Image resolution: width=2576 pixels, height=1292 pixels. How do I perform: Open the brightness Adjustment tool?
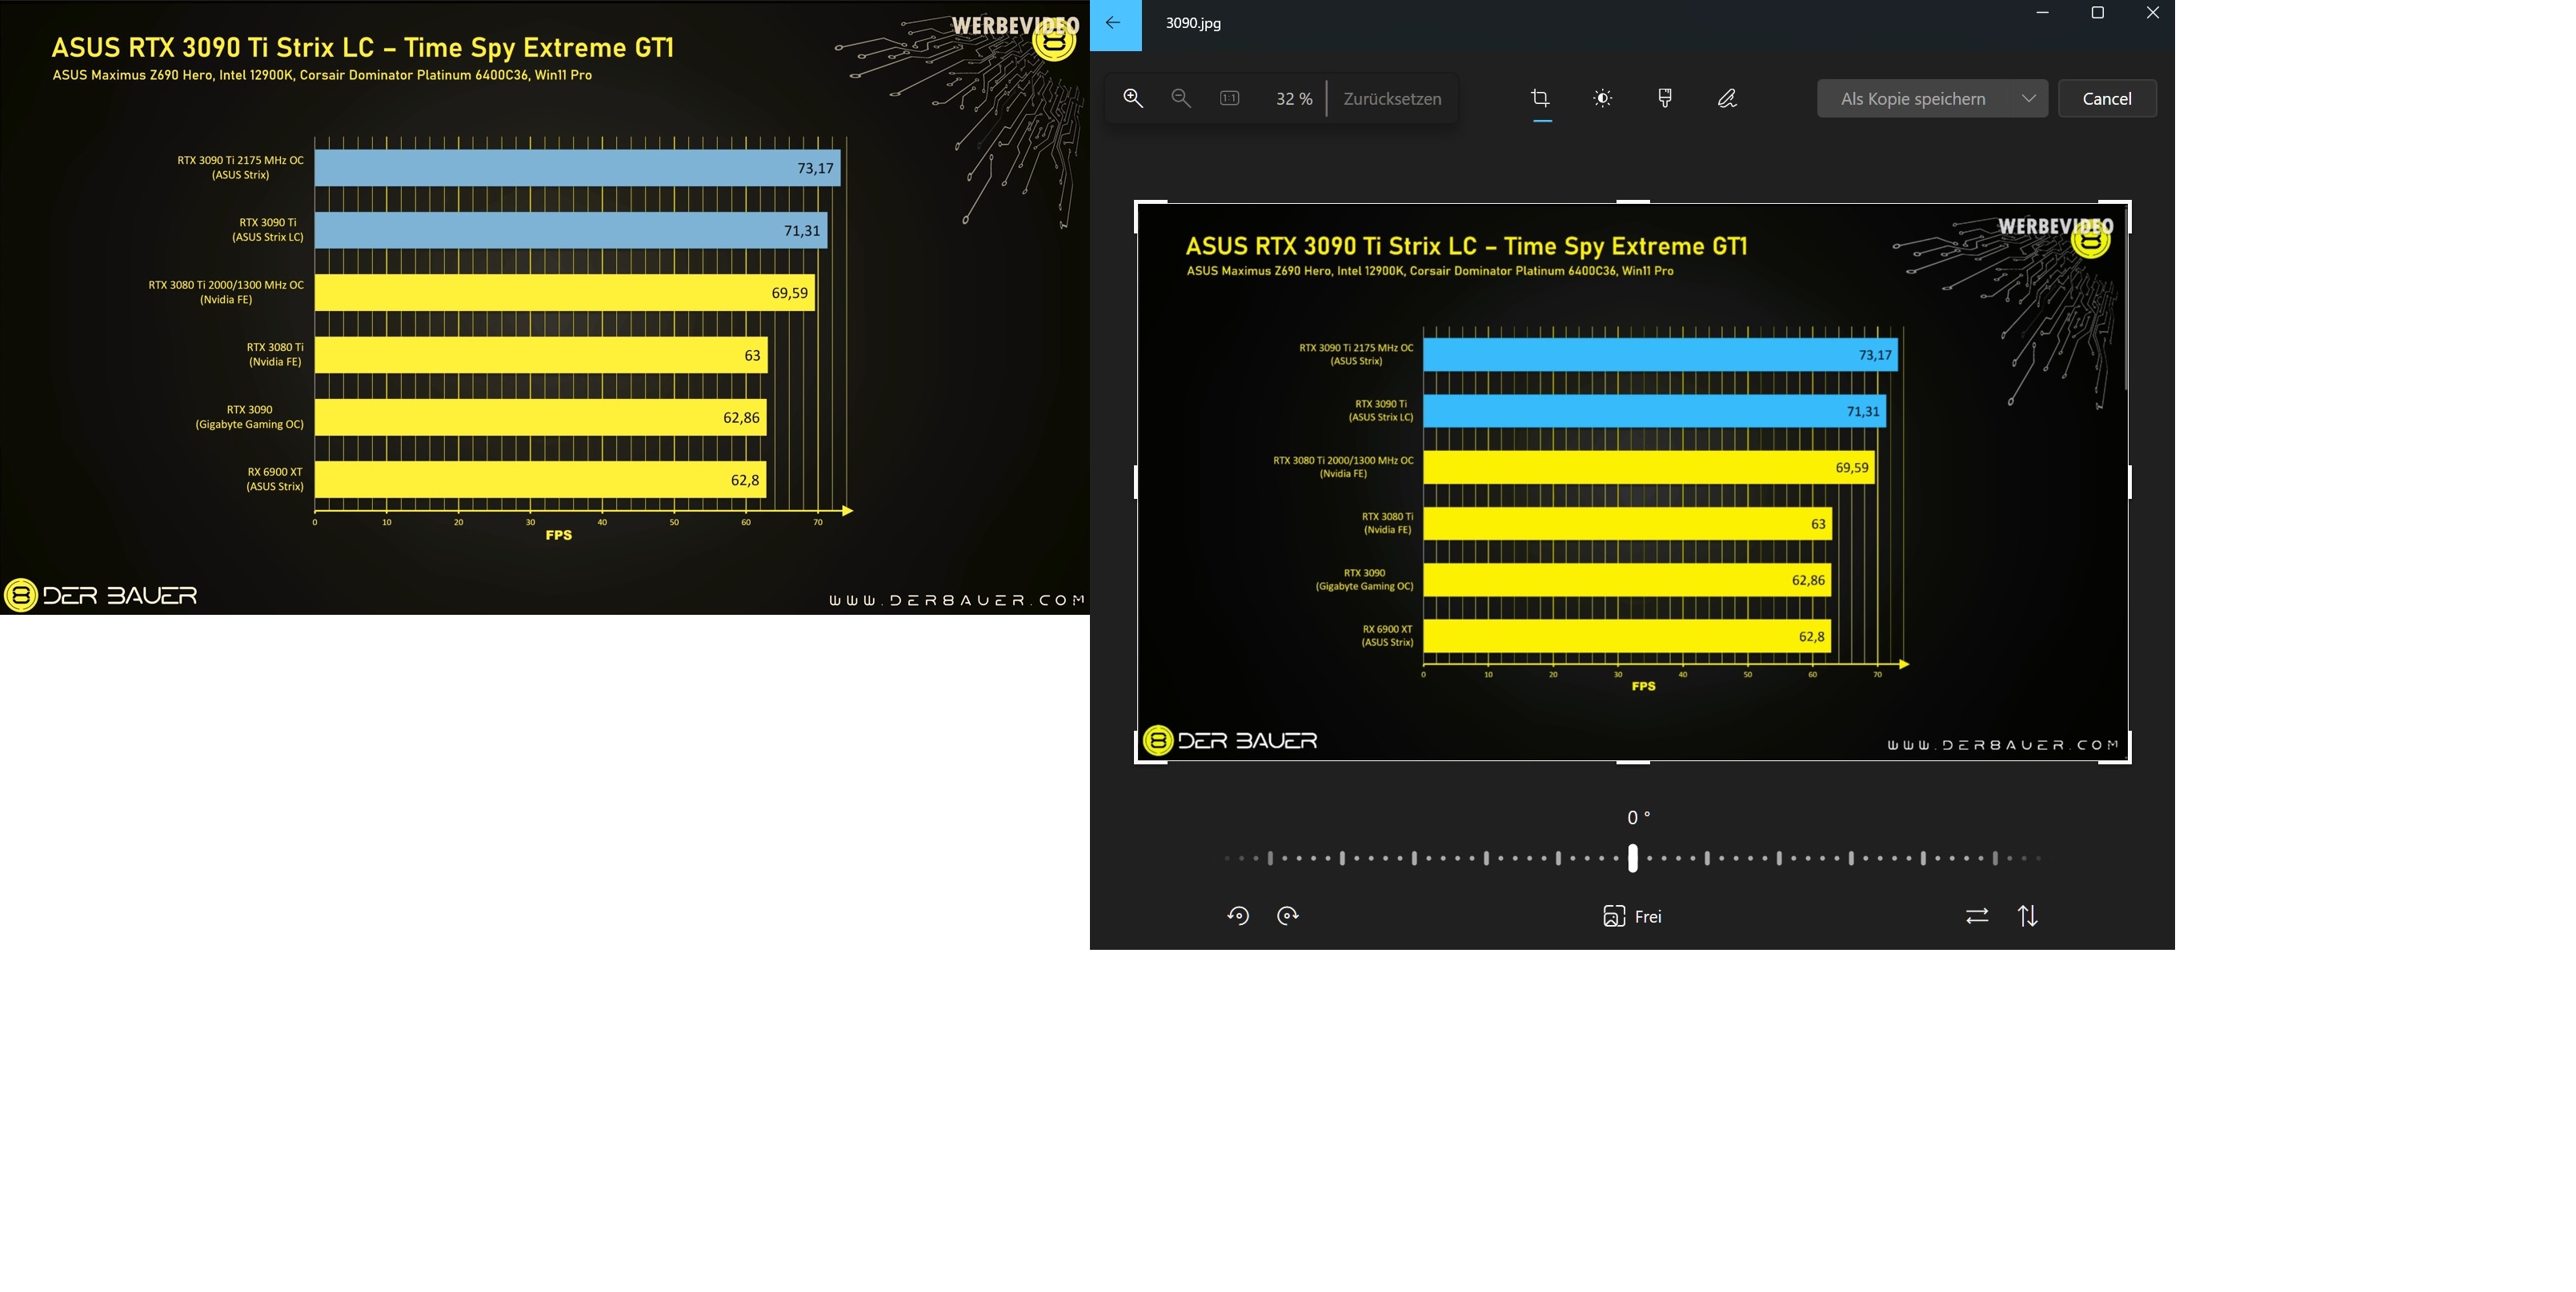[x=1602, y=98]
